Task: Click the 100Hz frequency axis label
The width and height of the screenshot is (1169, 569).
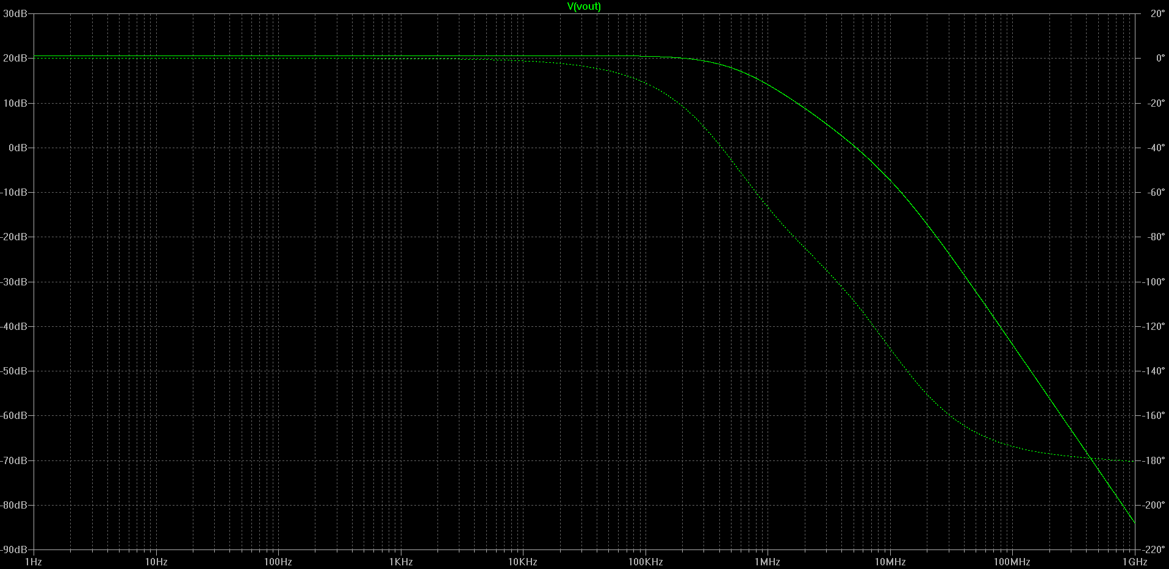Action: pyautogui.click(x=278, y=562)
